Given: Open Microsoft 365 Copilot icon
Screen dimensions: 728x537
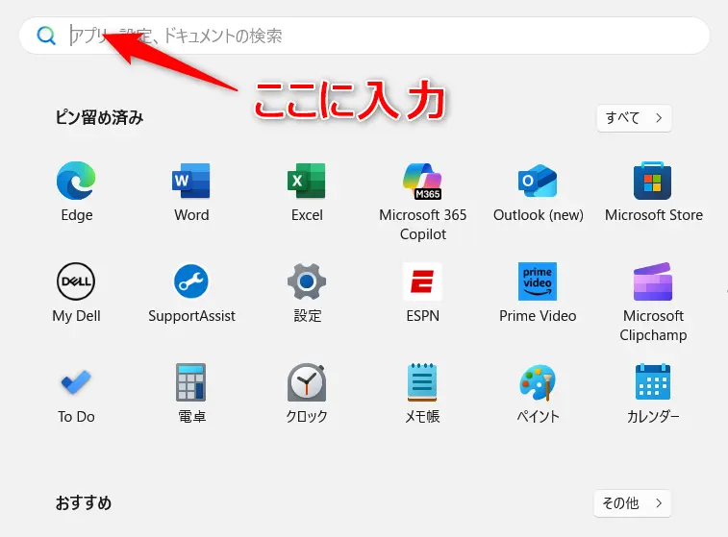Looking at the screenshot, I should [x=422, y=181].
